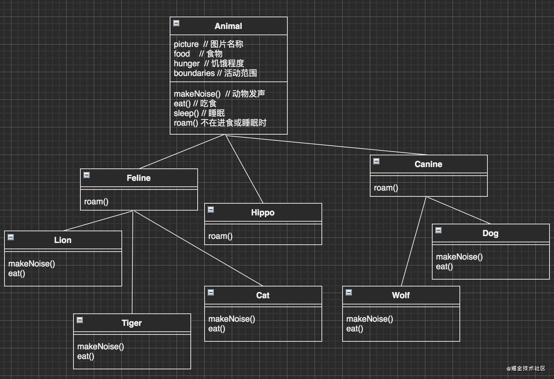Select the Canine class header

point(428,164)
